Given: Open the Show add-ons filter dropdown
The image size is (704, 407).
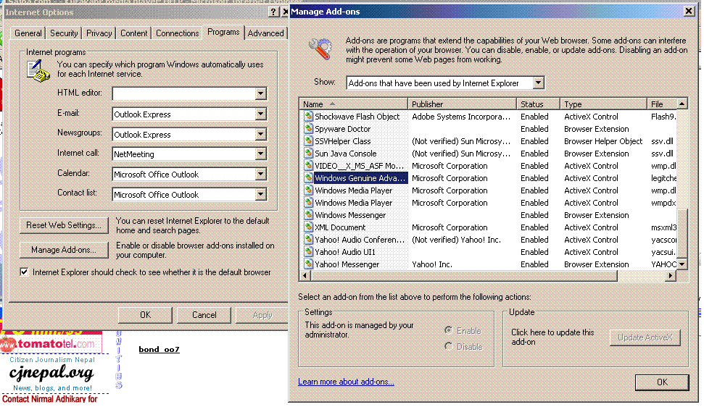Looking at the screenshot, I should pos(538,83).
